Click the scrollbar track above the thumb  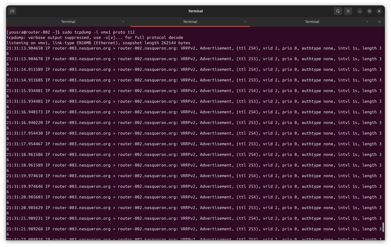pyautogui.click(x=383, y=122)
